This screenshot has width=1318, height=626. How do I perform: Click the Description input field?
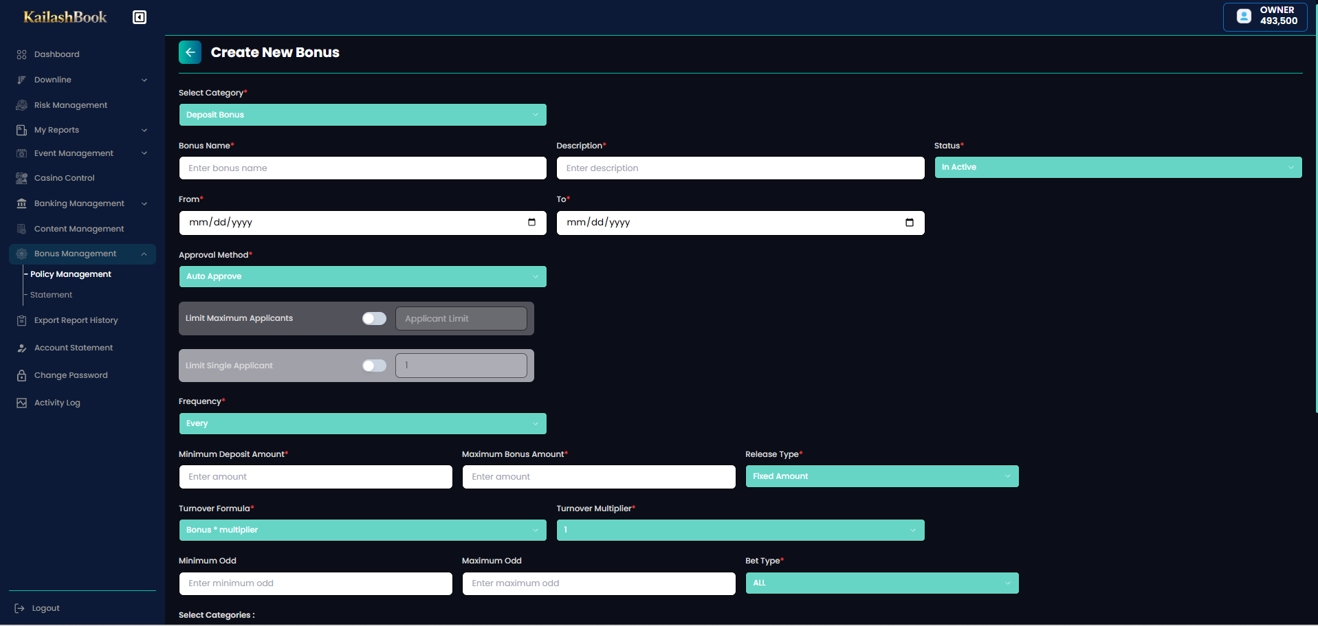point(740,168)
